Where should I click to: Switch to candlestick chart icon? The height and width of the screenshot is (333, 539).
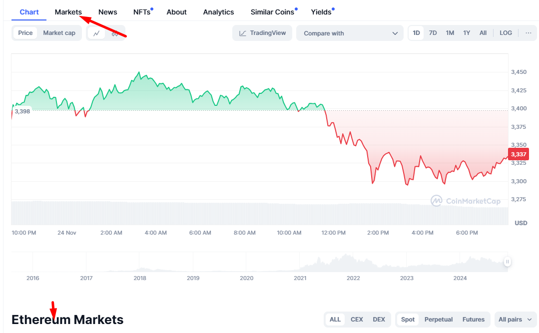(115, 33)
